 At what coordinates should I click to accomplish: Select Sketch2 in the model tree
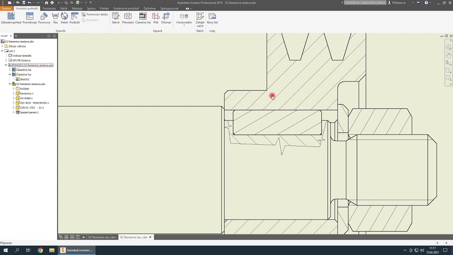point(24,79)
